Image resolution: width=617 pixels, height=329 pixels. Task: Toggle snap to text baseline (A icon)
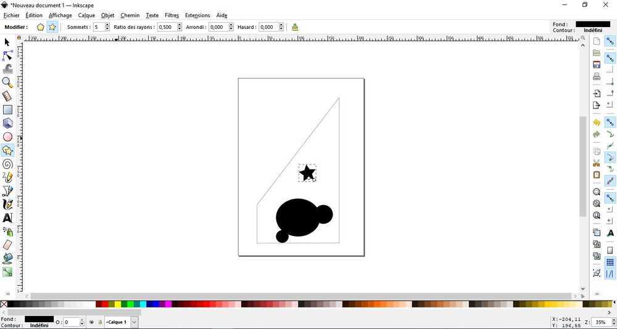coord(610,233)
